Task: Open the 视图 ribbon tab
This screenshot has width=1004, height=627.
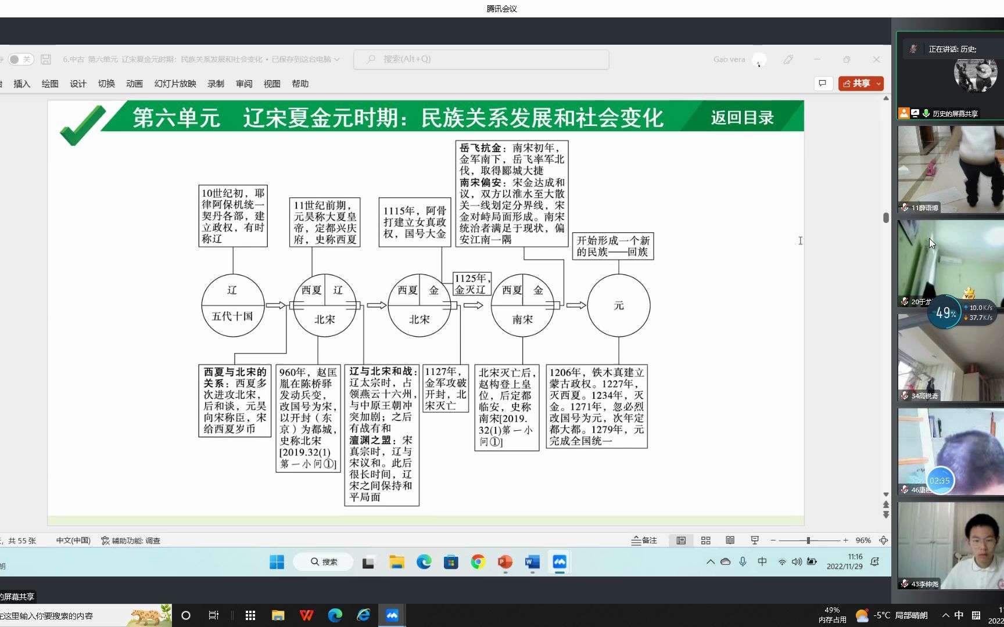Action: (x=272, y=84)
